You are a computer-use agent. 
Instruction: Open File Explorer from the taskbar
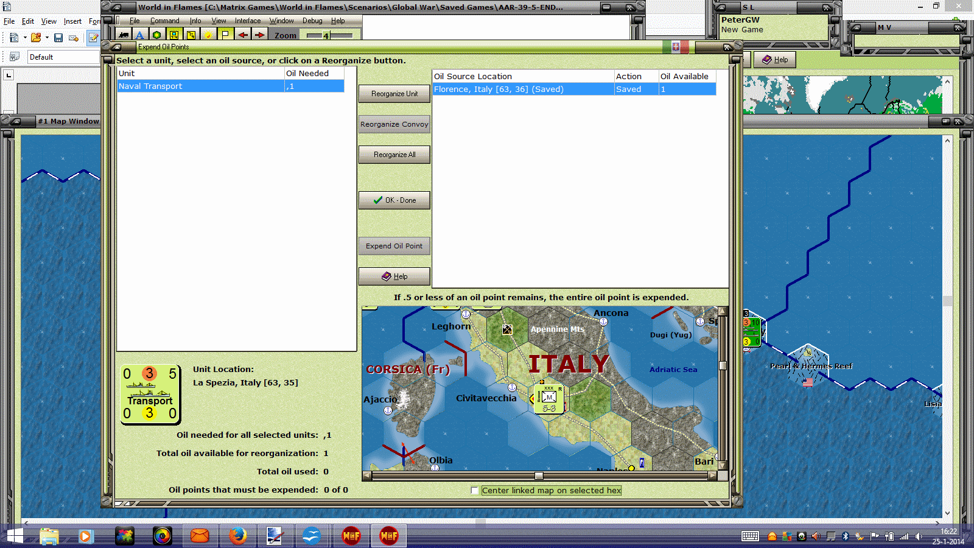(49, 536)
